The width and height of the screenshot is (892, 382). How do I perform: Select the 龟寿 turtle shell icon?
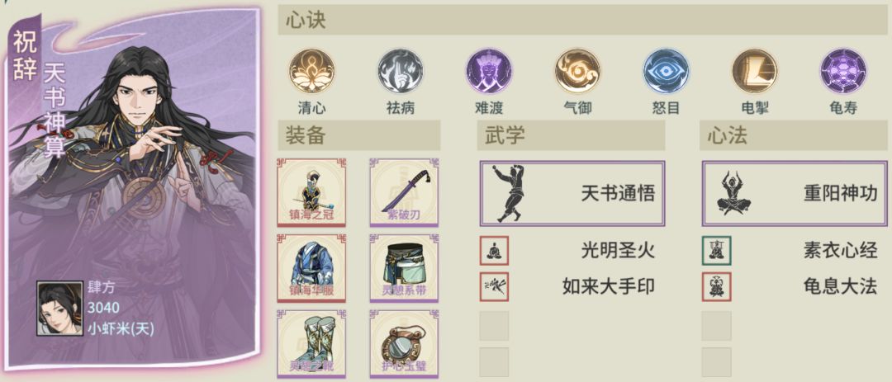click(x=843, y=71)
